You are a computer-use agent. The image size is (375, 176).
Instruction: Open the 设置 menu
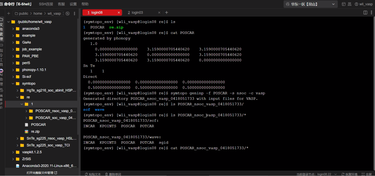click(x=73, y=4)
